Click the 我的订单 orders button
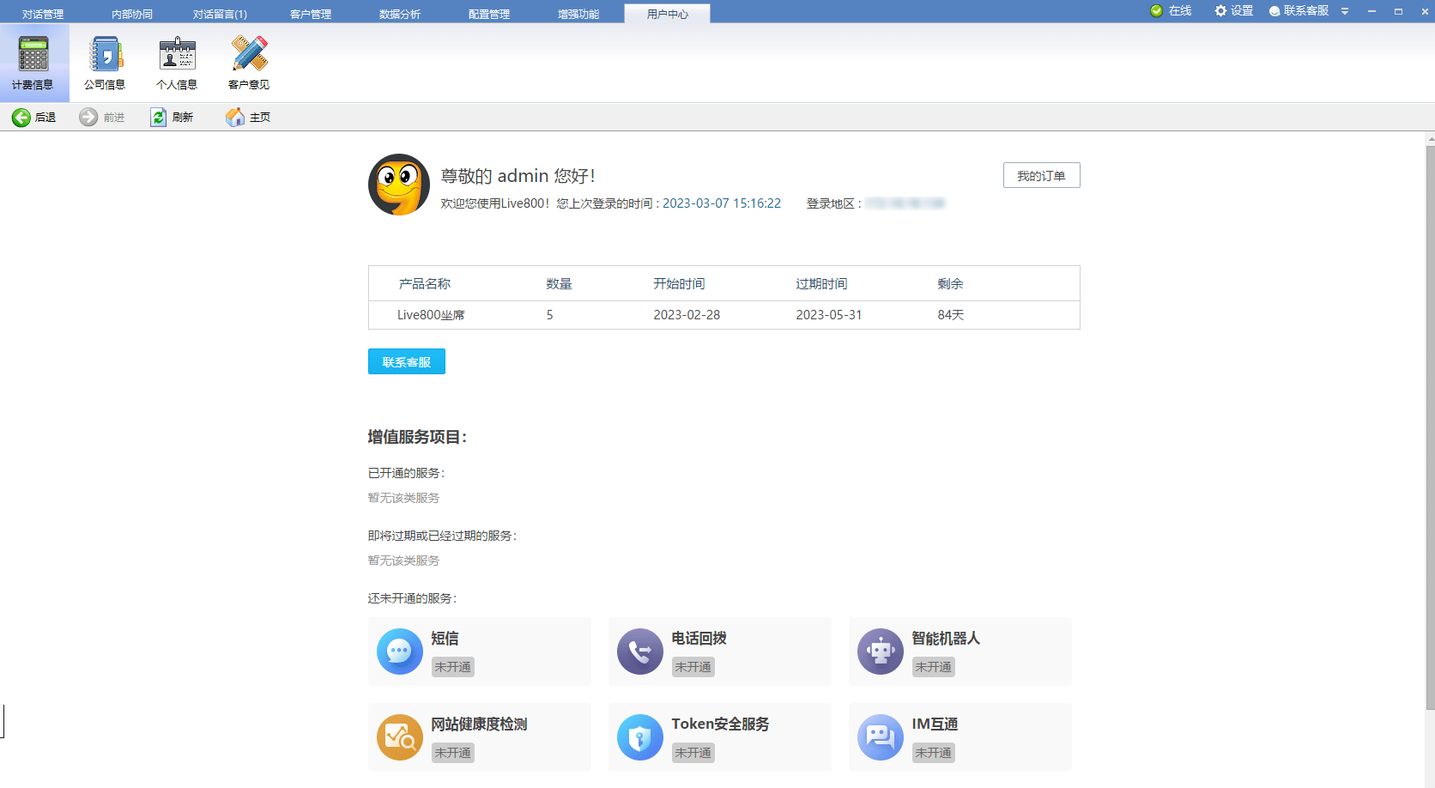The image size is (1435, 788). coord(1041,175)
